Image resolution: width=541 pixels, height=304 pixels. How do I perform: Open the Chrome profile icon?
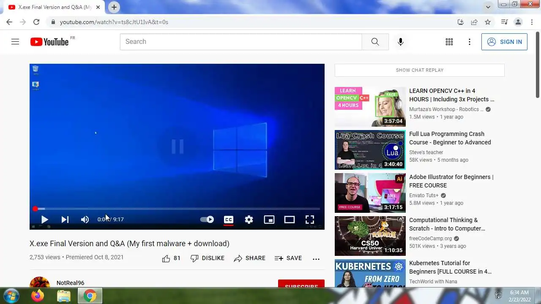pos(518,22)
